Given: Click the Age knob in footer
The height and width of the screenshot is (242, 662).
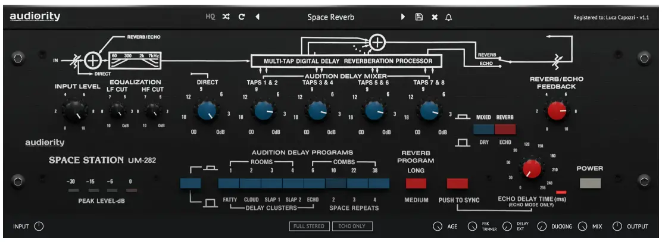Looking at the screenshot, I should pyautogui.click(x=438, y=227).
